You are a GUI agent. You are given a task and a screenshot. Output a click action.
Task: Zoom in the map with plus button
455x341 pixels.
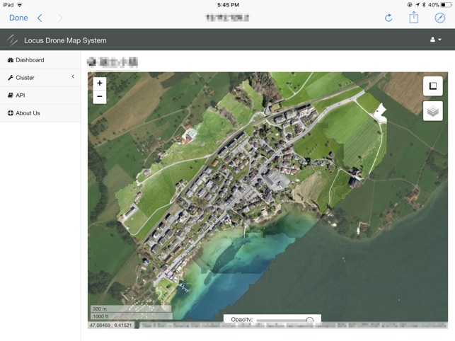[x=100, y=83]
